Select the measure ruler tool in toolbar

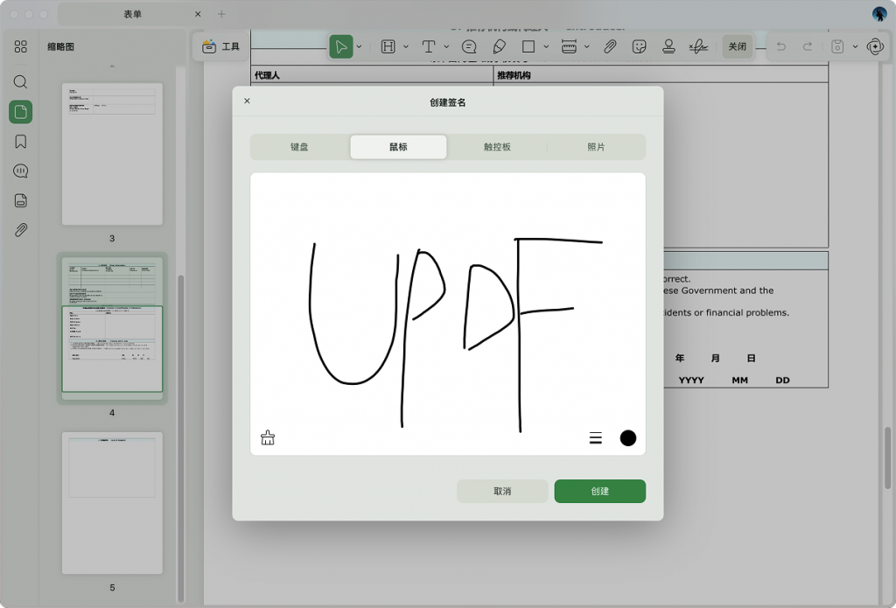coord(569,46)
